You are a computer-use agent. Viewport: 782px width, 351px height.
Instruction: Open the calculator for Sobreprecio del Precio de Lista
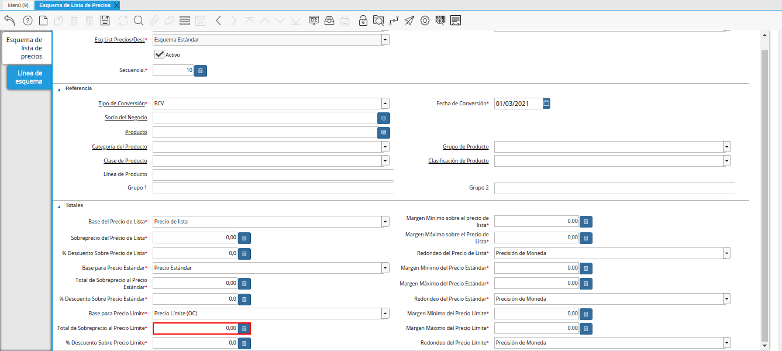pyautogui.click(x=244, y=238)
